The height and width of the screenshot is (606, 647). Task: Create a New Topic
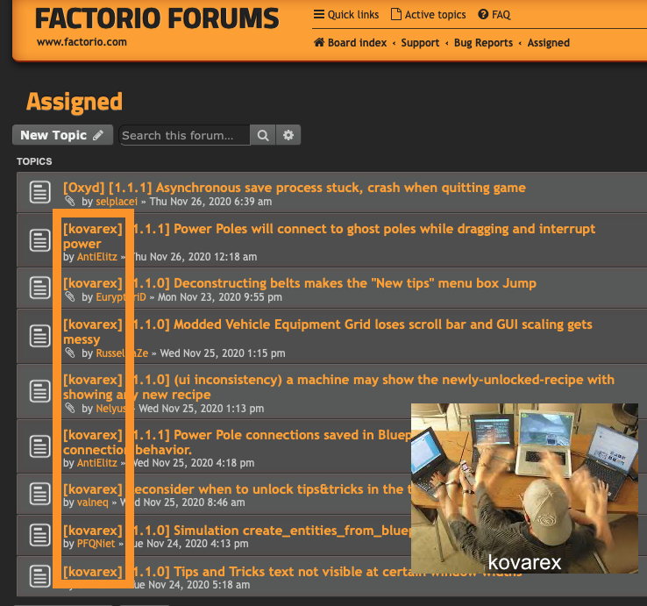click(x=62, y=135)
